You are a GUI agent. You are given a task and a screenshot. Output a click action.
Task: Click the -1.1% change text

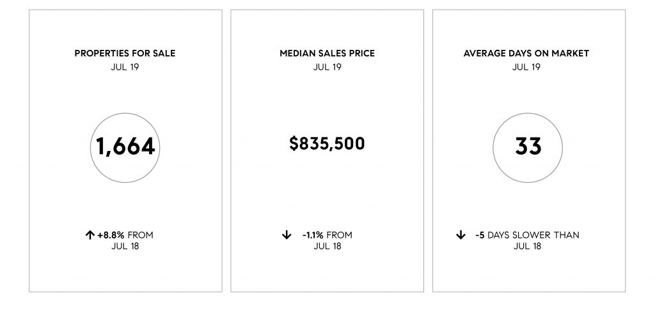pos(313,235)
